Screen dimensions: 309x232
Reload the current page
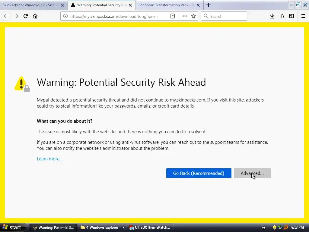pos(26,16)
